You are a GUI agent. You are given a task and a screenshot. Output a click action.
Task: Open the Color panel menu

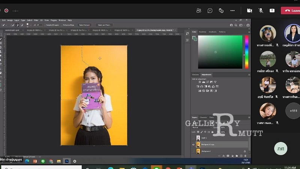249,32
